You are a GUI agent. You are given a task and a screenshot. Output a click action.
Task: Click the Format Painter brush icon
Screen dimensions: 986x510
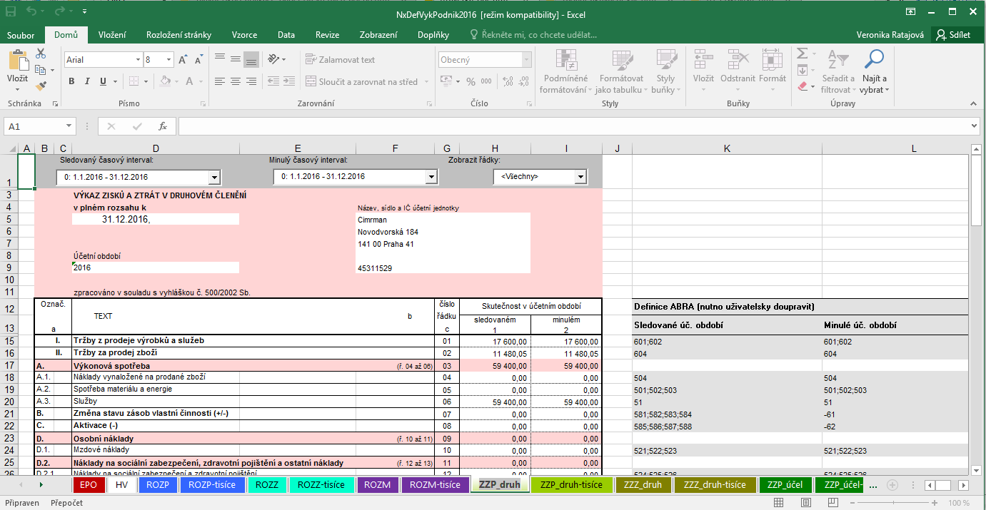tap(41, 86)
